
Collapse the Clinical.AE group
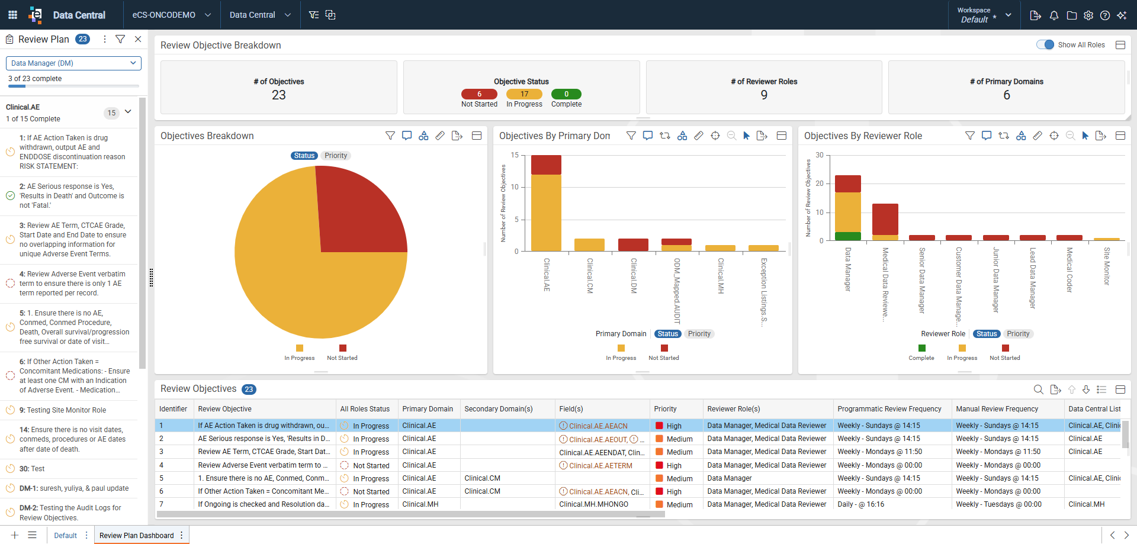point(128,112)
